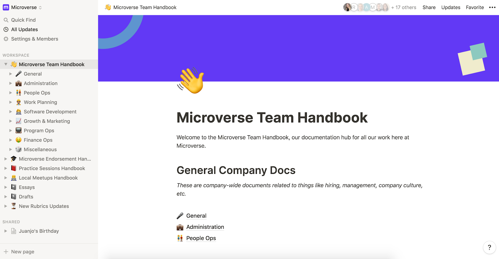
Task: Click the purple page cover image
Action: pyautogui.click(x=298, y=48)
